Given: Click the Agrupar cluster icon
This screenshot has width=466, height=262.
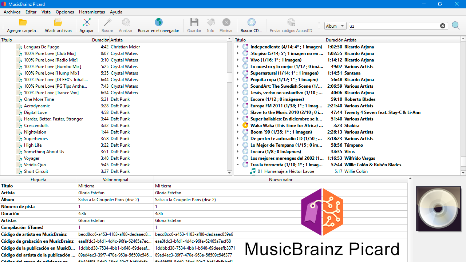Looking at the screenshot, I should 87,22.
